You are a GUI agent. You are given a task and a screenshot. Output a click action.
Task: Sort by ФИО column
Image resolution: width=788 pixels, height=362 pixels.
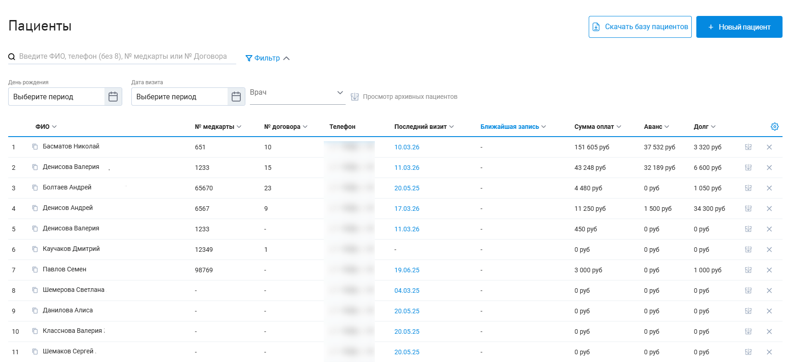46,127
